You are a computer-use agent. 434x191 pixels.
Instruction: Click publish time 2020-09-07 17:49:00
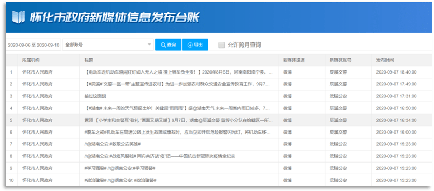point(396,84)
